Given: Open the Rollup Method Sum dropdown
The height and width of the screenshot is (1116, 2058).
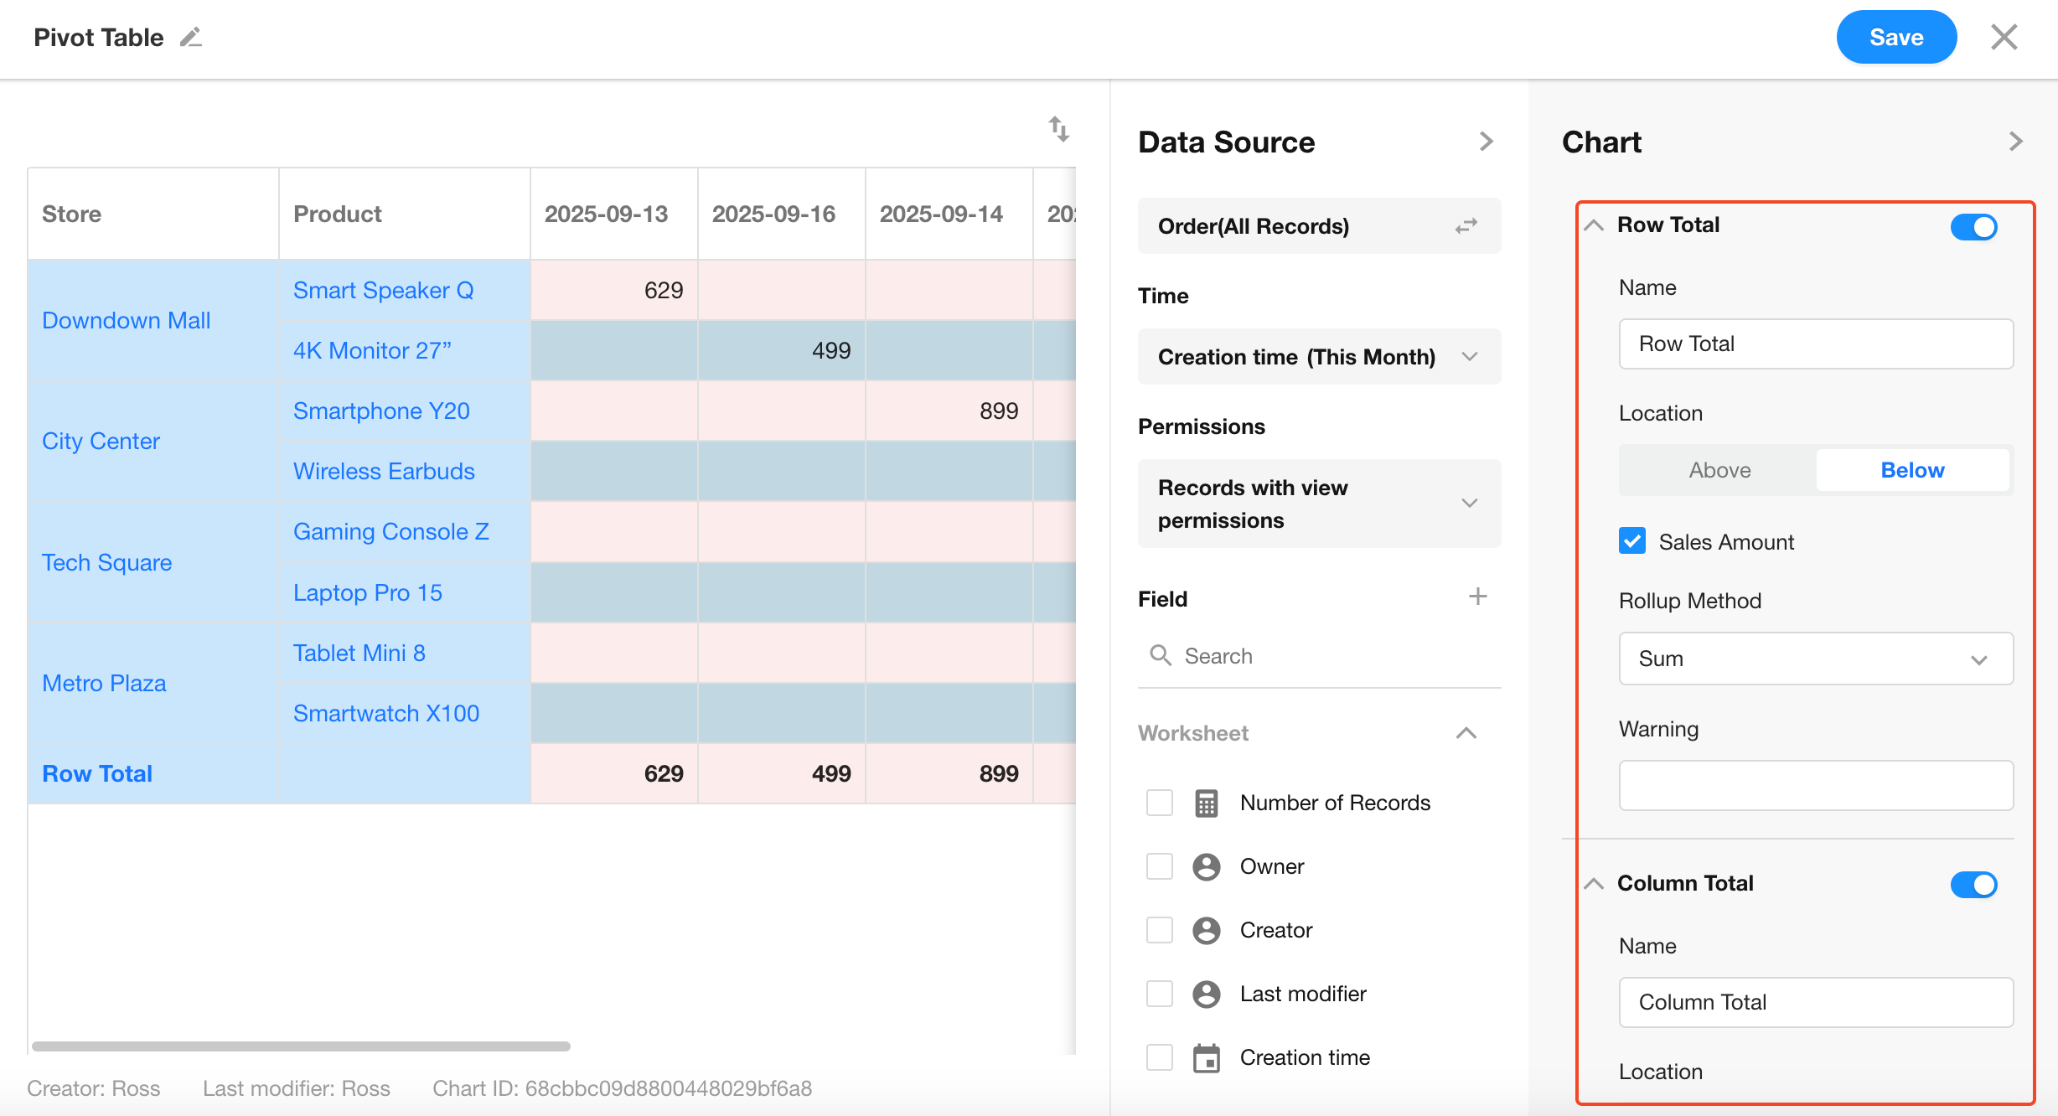Looking at the screenshot, I should click(1815, 659).
